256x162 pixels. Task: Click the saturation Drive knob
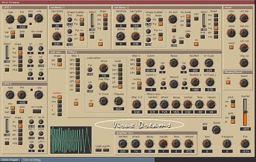pyautogui.click(x=104, y=68)
